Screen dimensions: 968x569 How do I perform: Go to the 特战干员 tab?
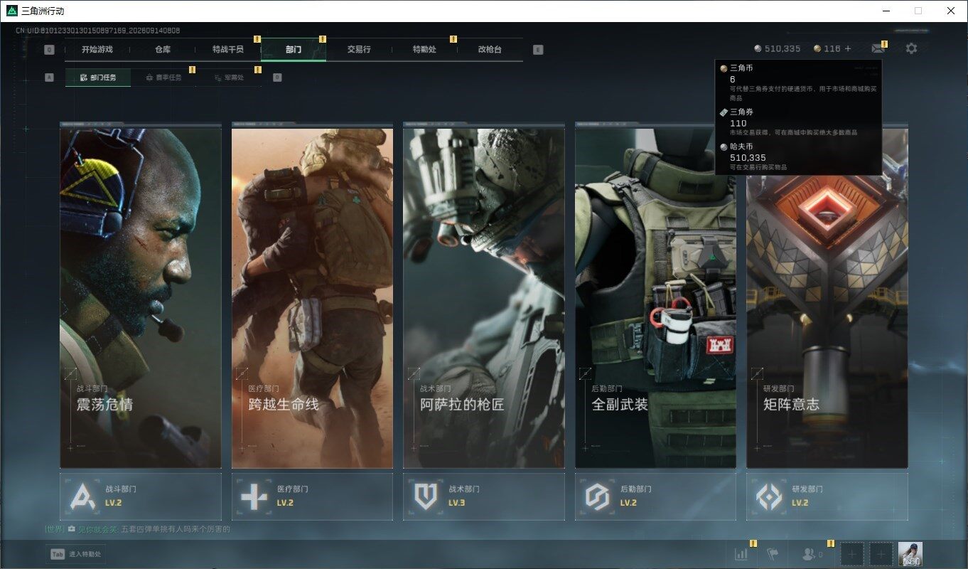228,50
